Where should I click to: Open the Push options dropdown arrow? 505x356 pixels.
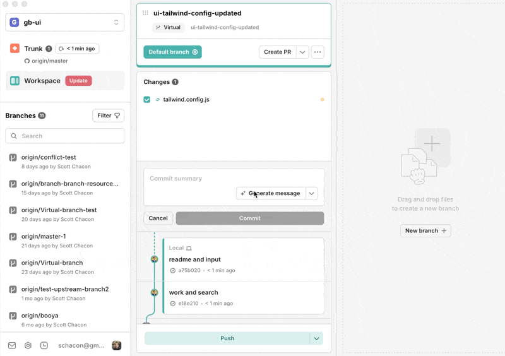tap(316, 338)
